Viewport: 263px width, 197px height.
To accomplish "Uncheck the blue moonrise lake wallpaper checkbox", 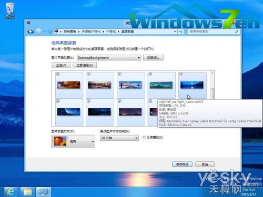I will pyautogui.click(x=181, y=74).
